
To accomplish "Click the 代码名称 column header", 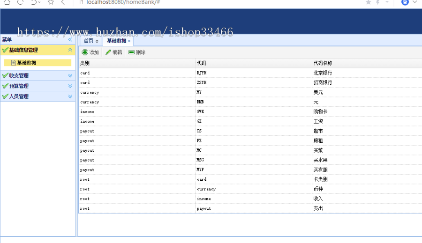I will [367, 63].
